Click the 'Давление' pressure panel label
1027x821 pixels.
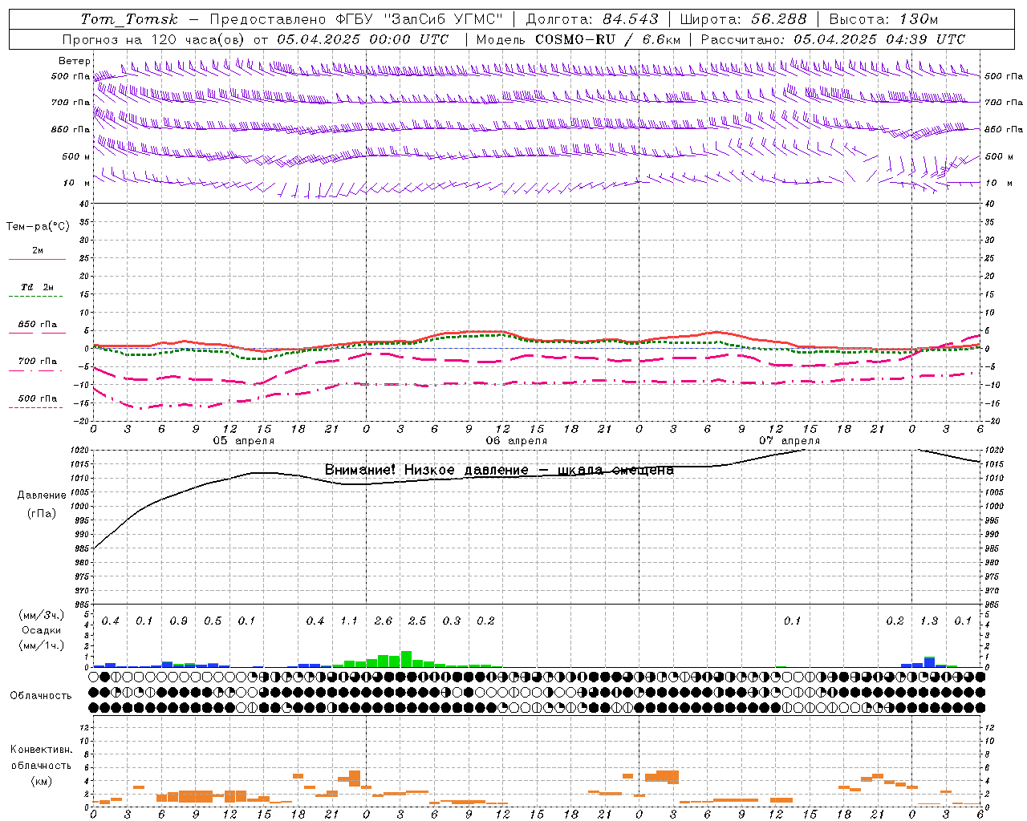click(42, 495)
